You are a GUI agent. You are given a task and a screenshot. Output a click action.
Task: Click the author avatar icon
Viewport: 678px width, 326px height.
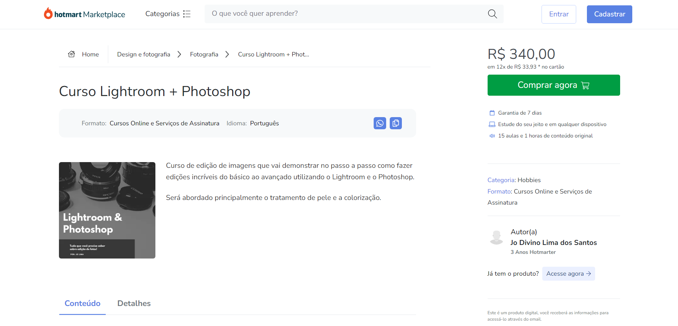click(496, 237)
